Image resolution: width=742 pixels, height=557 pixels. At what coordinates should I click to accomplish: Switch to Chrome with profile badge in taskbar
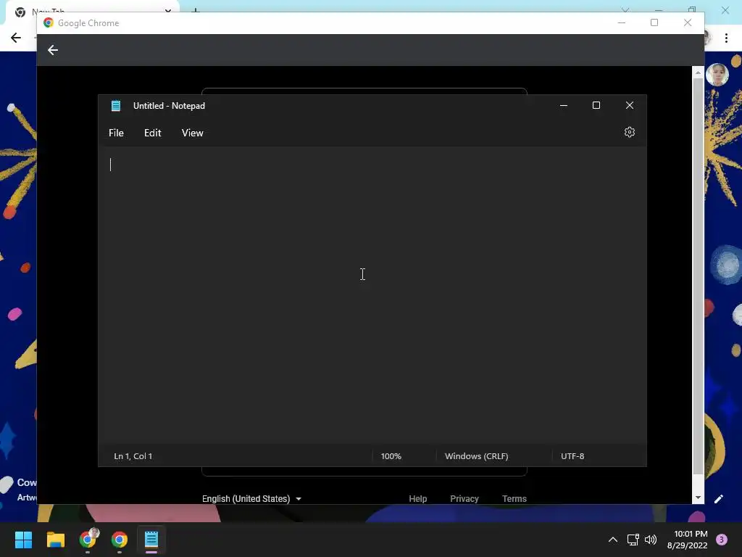point(88,540)
